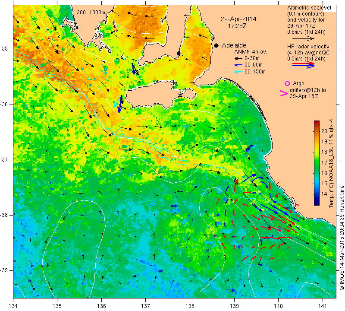Click the magenta Argo circle marker
This screenshot has width=345, height=311.
pos(287,83)
